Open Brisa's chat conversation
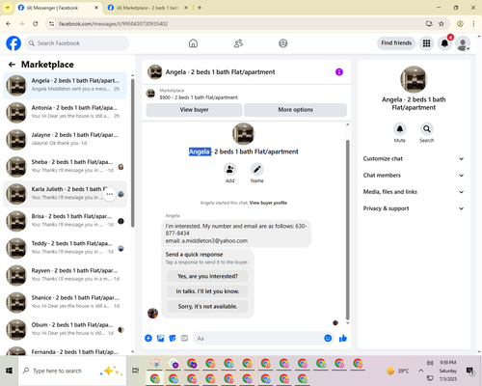 coord(65,221)
